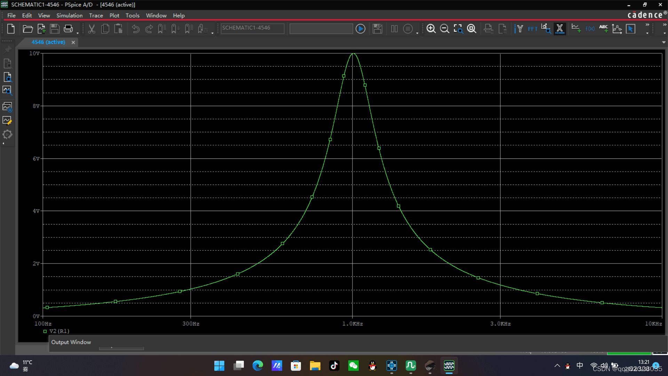This screenshot has width=668, height=376.
Task: Zoom in on the plot
Action: coord(431,29)
